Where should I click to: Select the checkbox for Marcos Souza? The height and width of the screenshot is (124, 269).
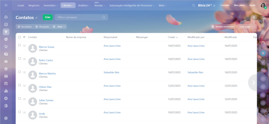19,45
